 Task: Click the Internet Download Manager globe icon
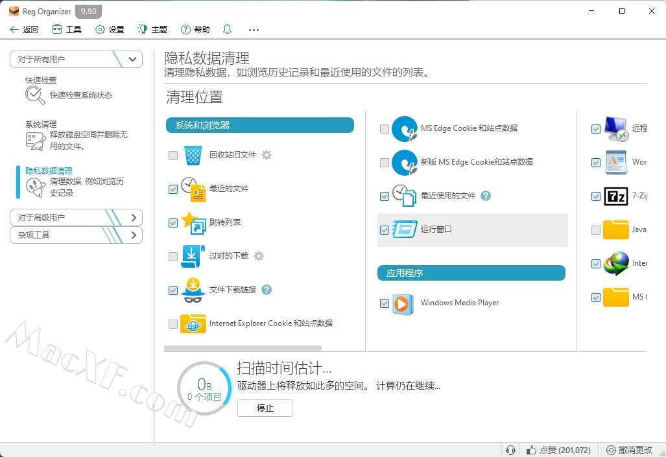[x=616, y=263]
